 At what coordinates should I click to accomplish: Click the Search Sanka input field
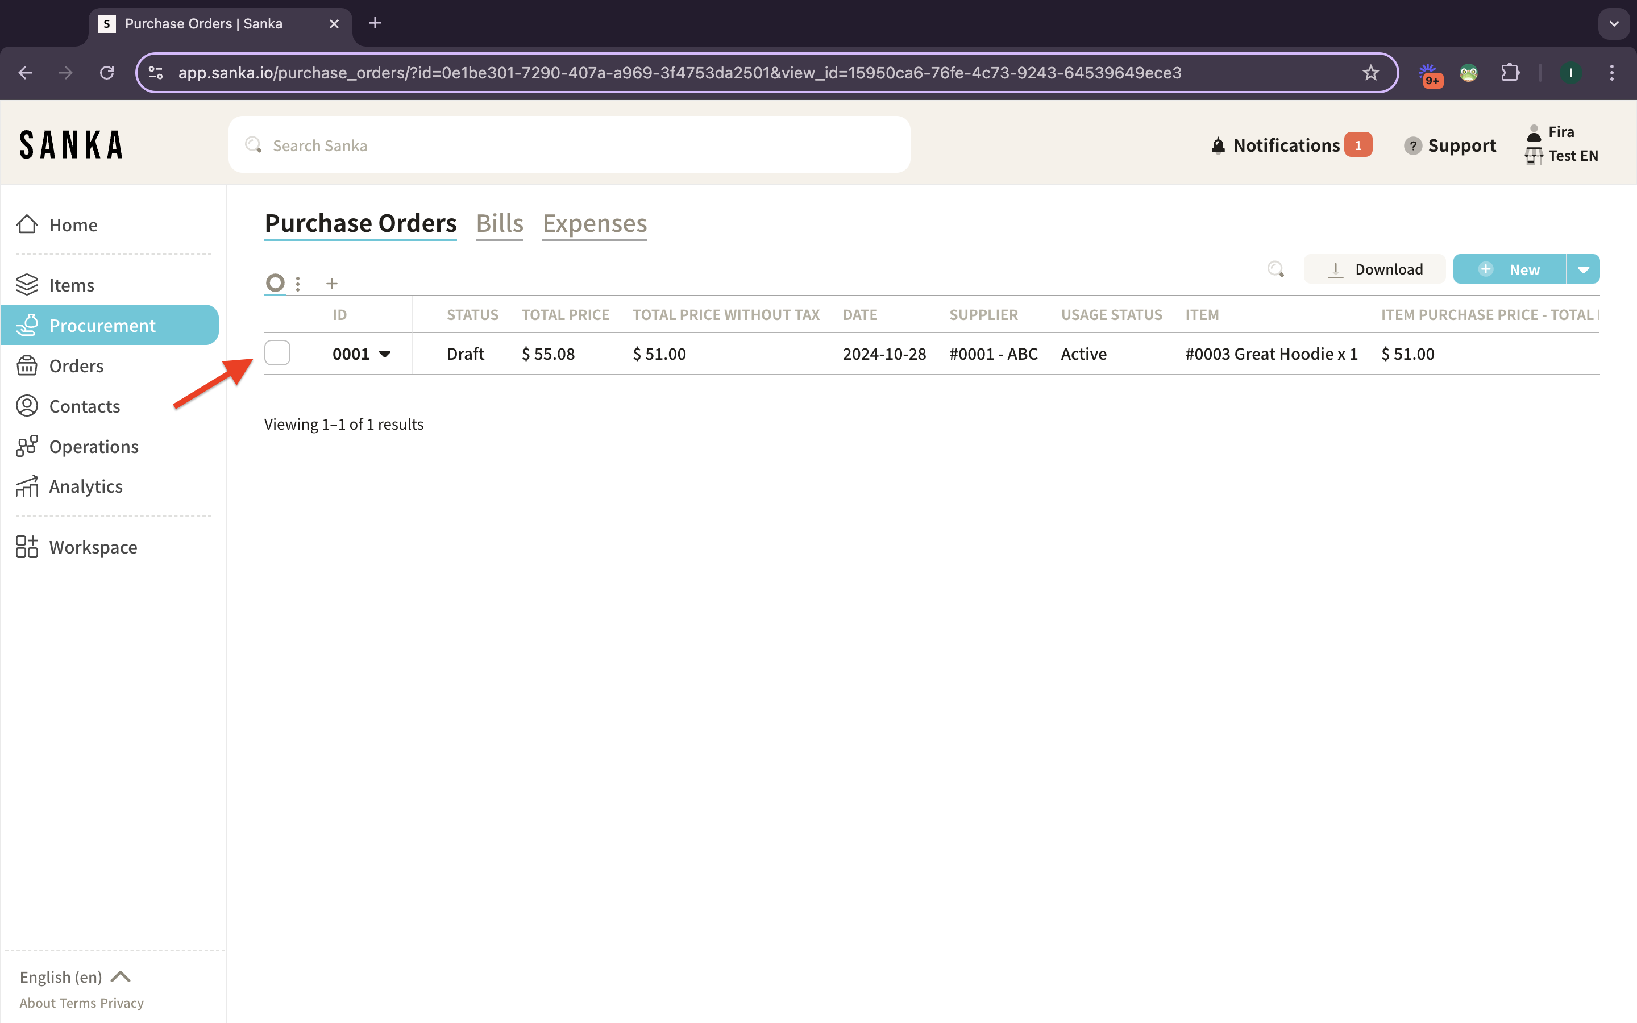(x=568, y=145)
